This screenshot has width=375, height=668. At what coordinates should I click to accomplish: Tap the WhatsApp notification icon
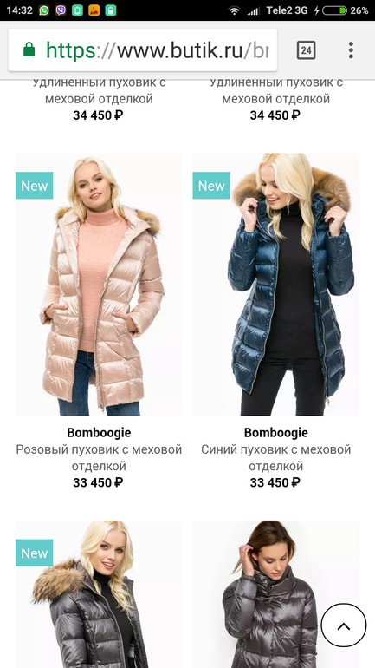44,10
